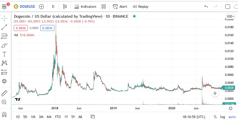Redo the chart action
Screen dimensions: 238x120
coord(215,6)
